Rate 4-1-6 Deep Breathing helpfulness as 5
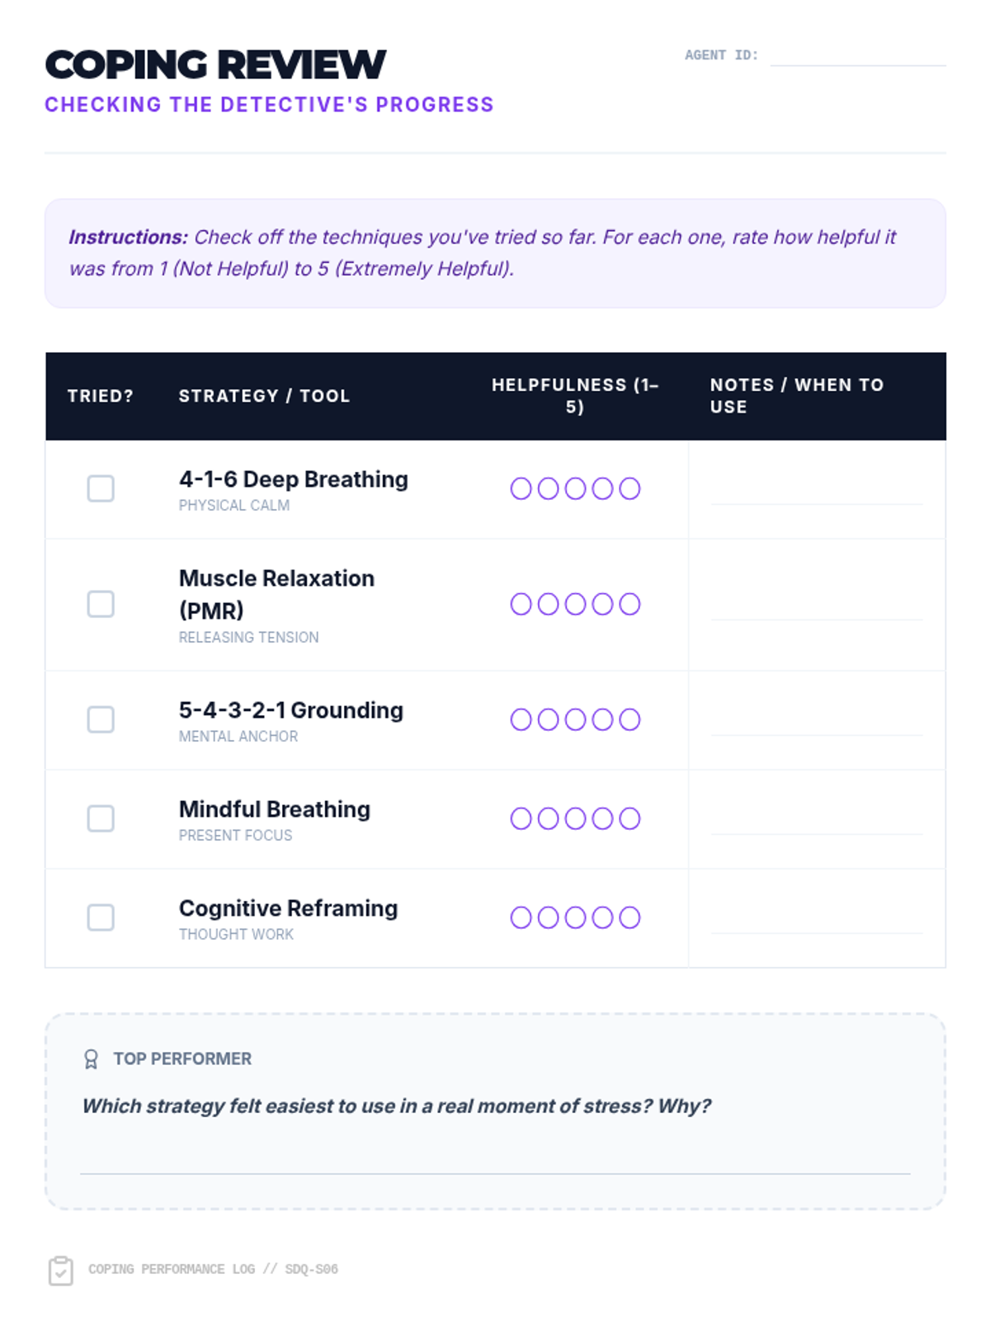The height and width of the screenshot is (1320, 990). point(629,488)
